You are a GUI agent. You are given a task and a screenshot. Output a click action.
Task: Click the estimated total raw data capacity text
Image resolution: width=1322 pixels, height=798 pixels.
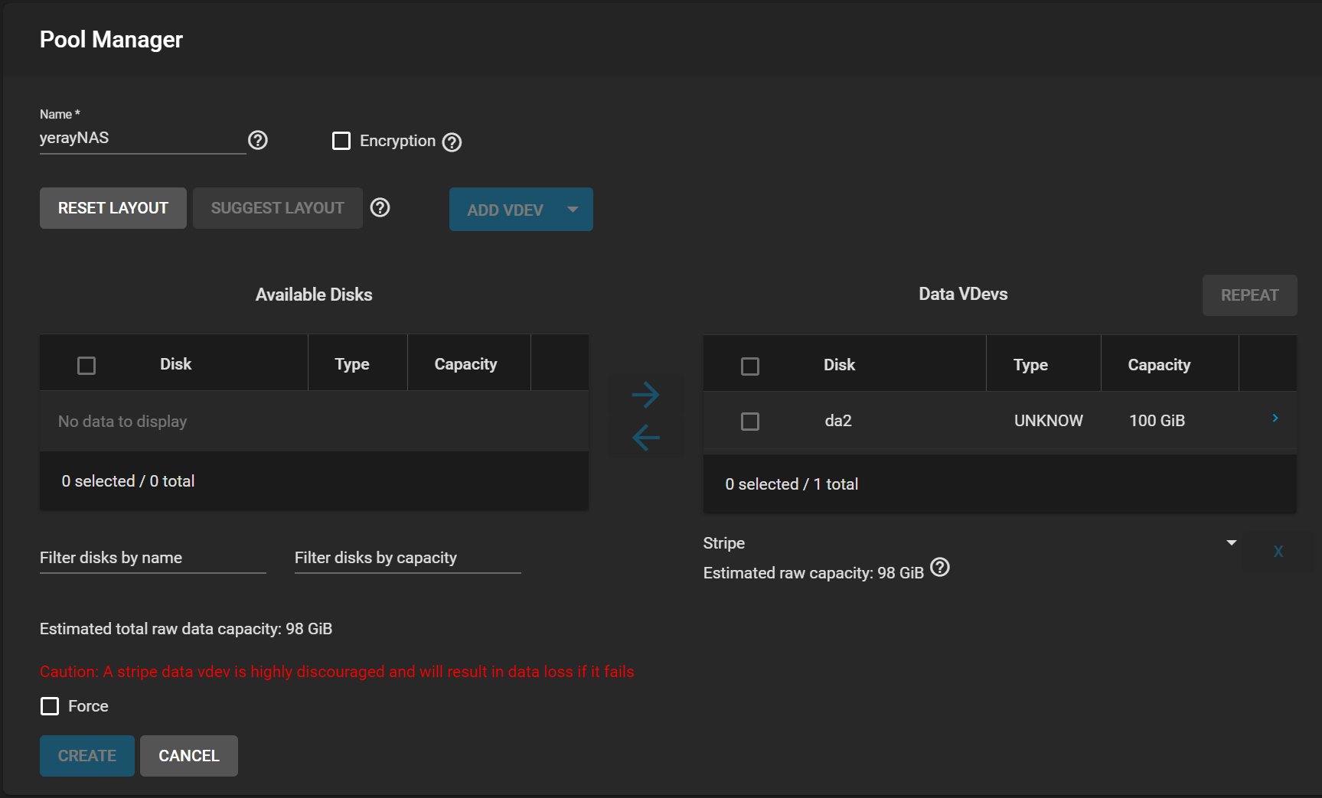point(186,629)
